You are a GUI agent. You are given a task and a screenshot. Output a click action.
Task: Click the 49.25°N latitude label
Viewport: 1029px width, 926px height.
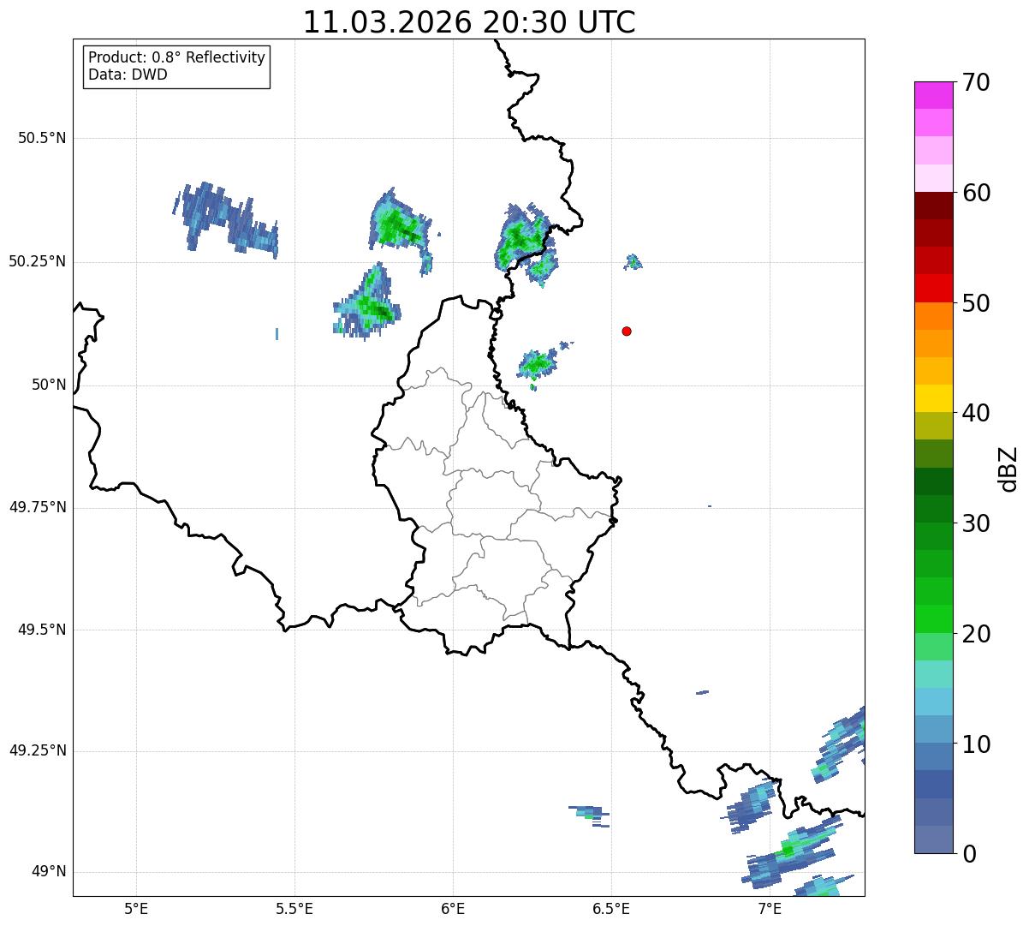tap(37, 750)
